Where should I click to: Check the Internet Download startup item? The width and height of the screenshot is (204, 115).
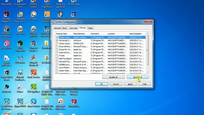57,52
